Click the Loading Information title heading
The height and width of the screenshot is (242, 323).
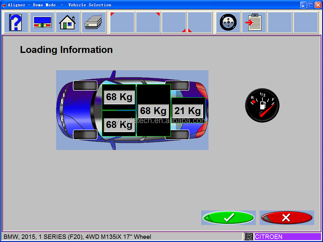click(66, 50)
